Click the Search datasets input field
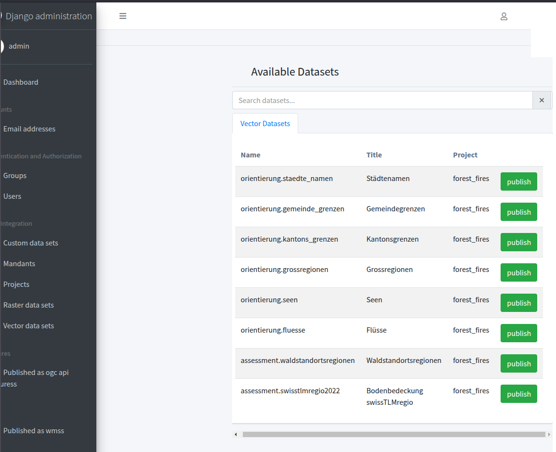This screenshot has height=452, width=556. [x=382, y=100]
